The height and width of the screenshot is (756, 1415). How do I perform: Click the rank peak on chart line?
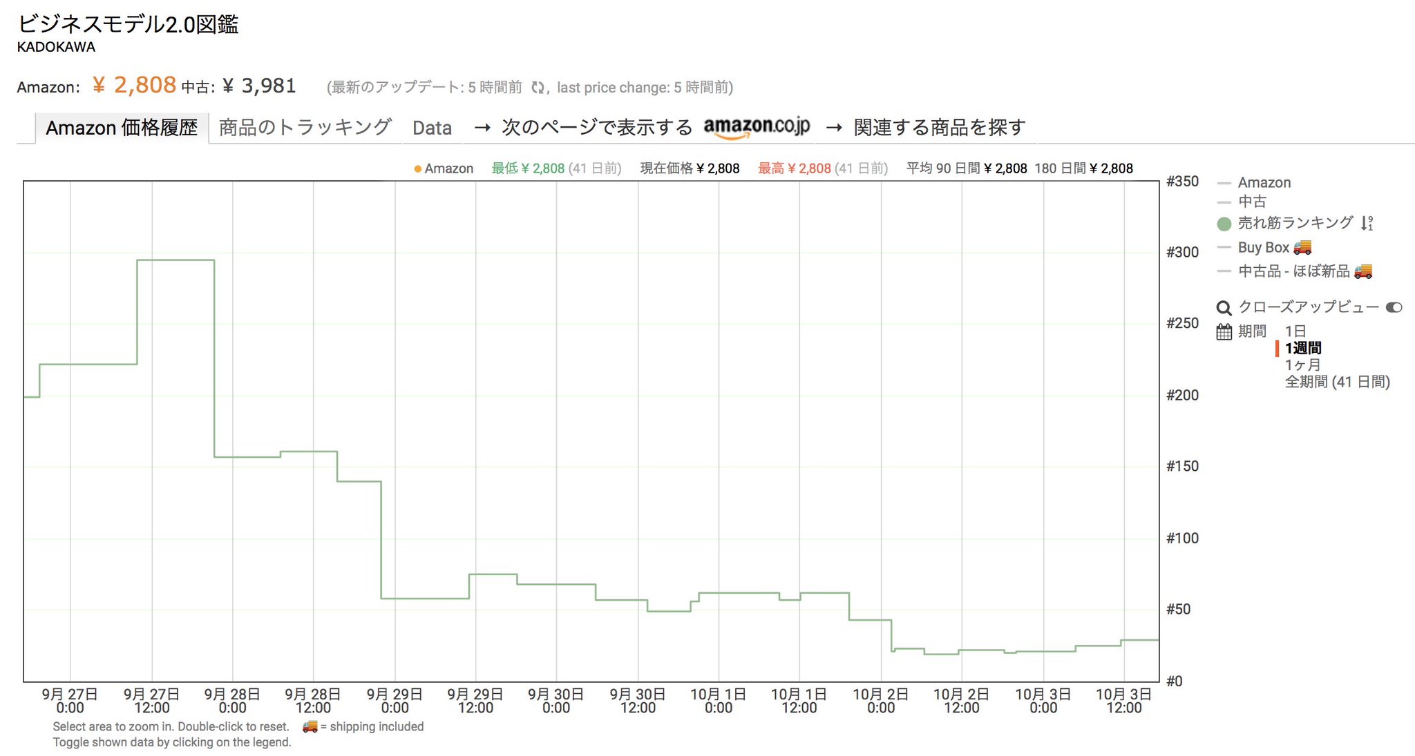click(175, 260)
